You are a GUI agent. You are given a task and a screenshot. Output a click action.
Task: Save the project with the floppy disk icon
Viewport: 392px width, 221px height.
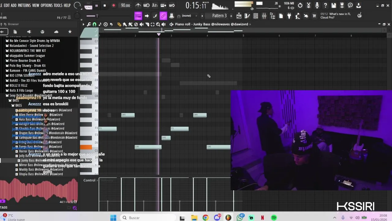coord(334,6)
